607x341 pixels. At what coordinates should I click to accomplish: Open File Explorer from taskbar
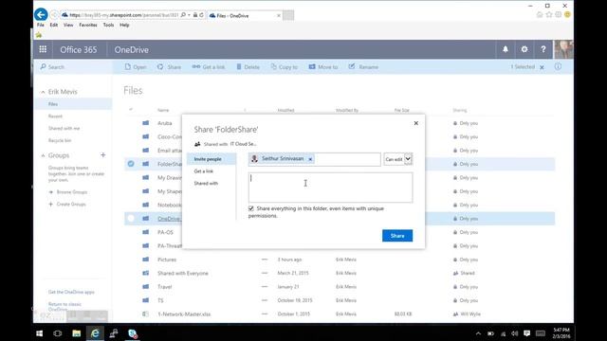click(x=76, y=333)
